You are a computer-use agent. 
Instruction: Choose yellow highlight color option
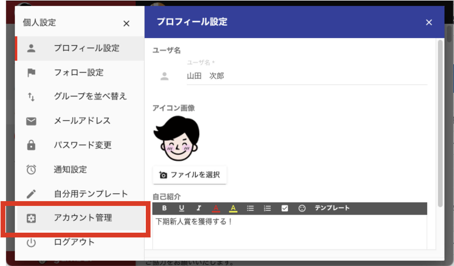coord(233,208)
